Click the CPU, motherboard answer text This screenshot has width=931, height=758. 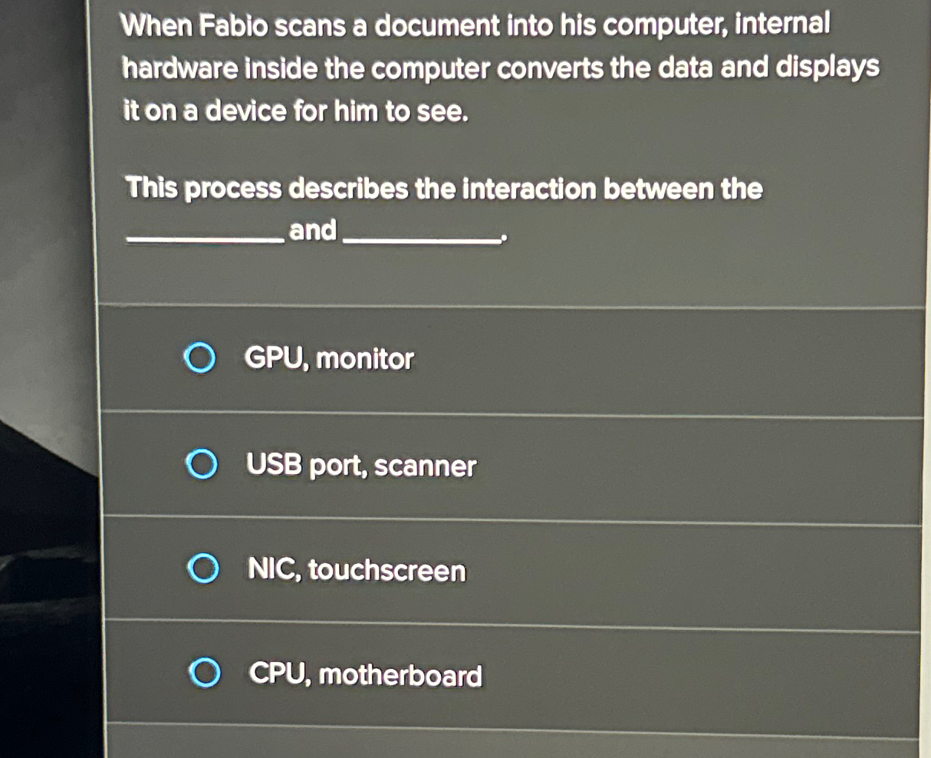365,674
